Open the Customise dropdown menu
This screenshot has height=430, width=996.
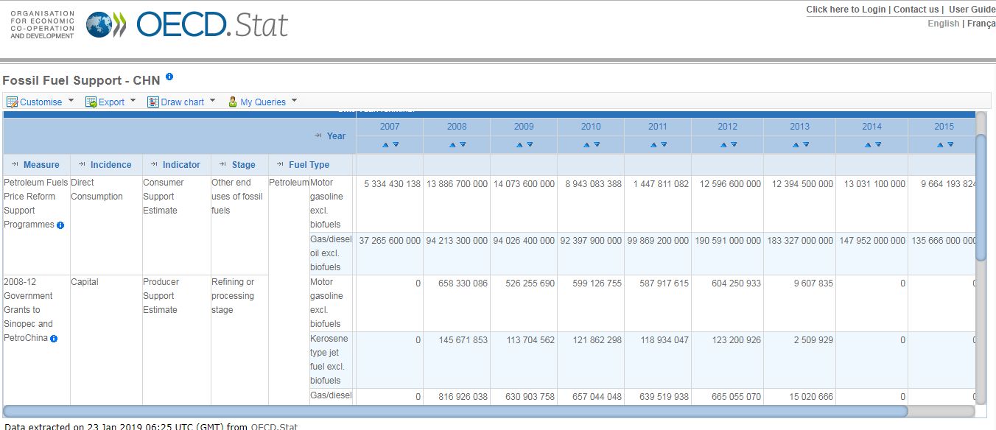(x=41, y=102)
